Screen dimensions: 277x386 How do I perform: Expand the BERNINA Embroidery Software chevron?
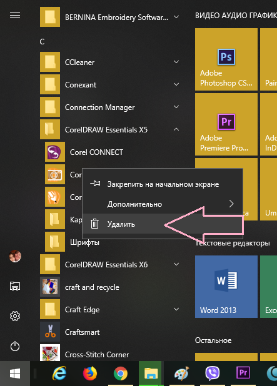tap(176, 17)
